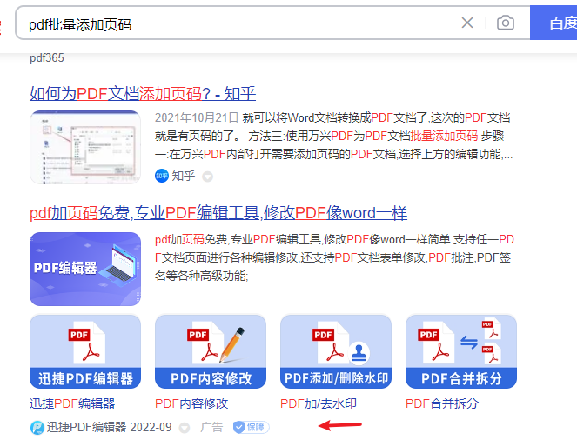Open image search via the camera icon
The height and width of the screenshot is (440, 577).
506,23
